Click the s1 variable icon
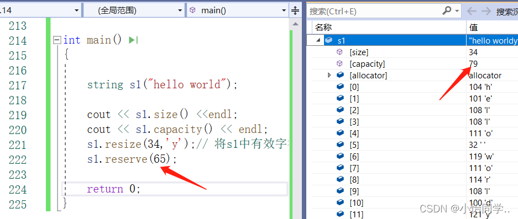The image size is (518, 219). point(329,40)
